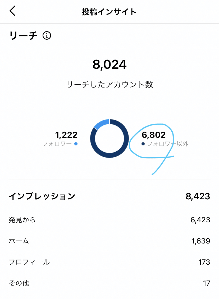This screenshot has height=299, width=219.
Task: Tap the リーチしたアカウント数 label
Action: 109,85
